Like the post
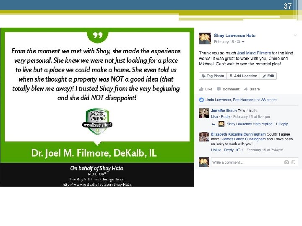Screen dimensions: 302x226 [206, 89]
